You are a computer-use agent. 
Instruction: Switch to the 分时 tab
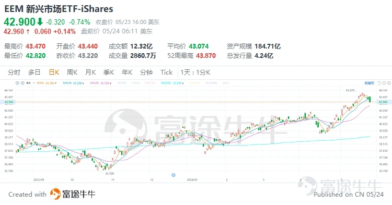[14, 73]
